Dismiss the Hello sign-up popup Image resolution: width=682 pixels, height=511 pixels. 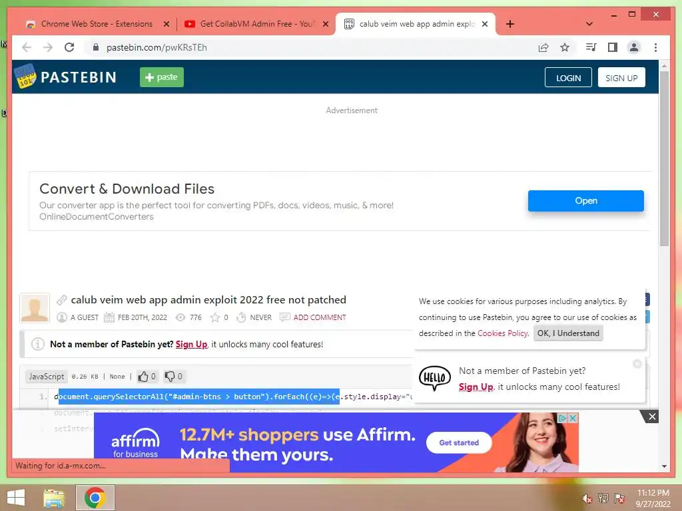coord(637,364)
